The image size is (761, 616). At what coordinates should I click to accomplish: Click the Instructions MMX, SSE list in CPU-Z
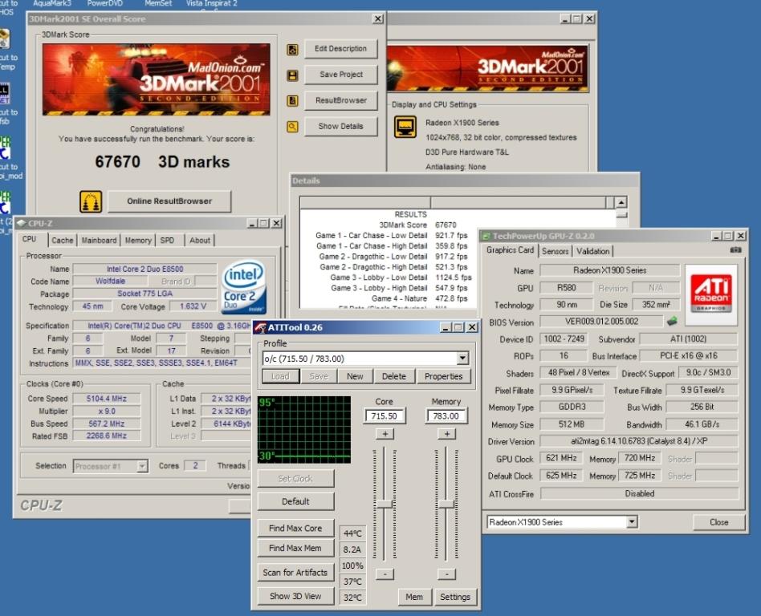click(163, 363)
